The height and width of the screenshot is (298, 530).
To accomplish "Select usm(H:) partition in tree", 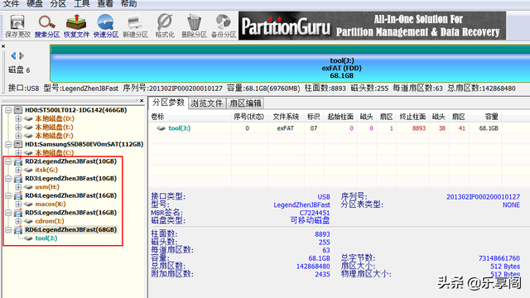I will (47, 187).
